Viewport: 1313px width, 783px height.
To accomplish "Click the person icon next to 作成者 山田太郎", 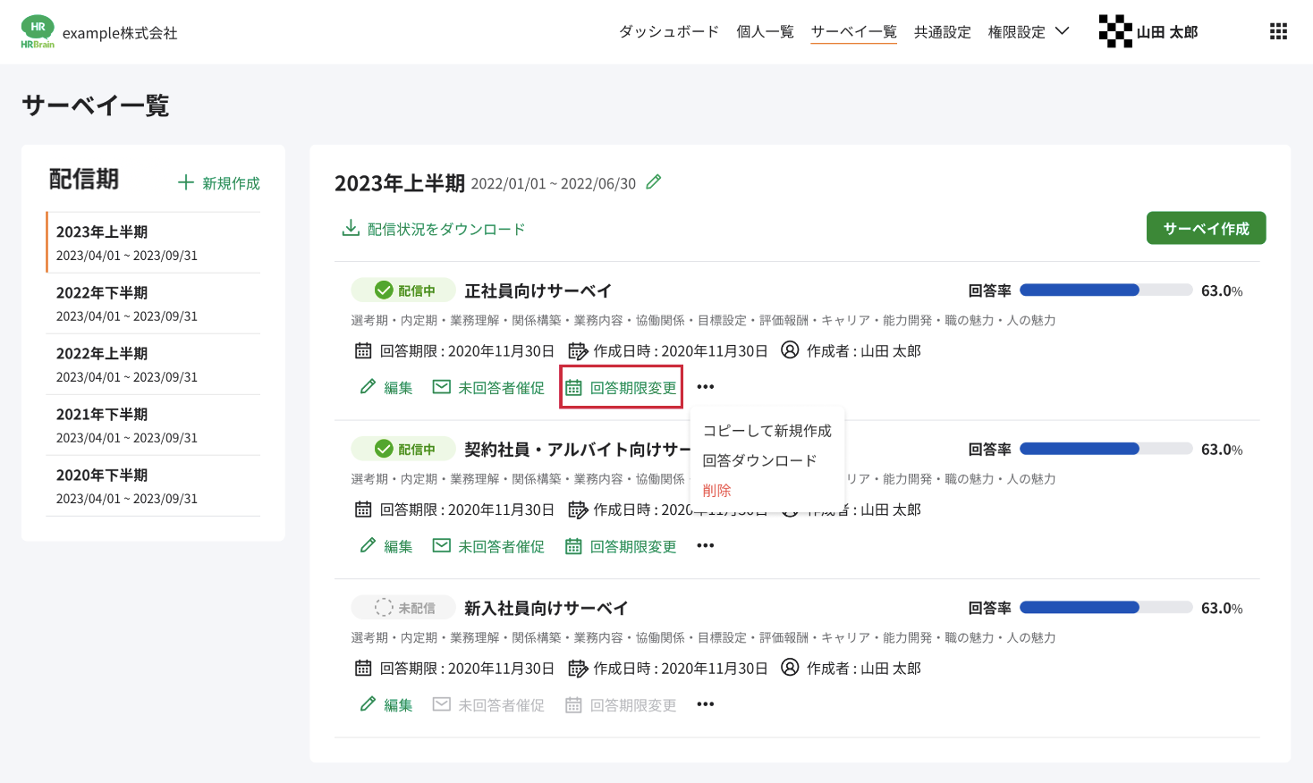I will click(x=788, y=350).
